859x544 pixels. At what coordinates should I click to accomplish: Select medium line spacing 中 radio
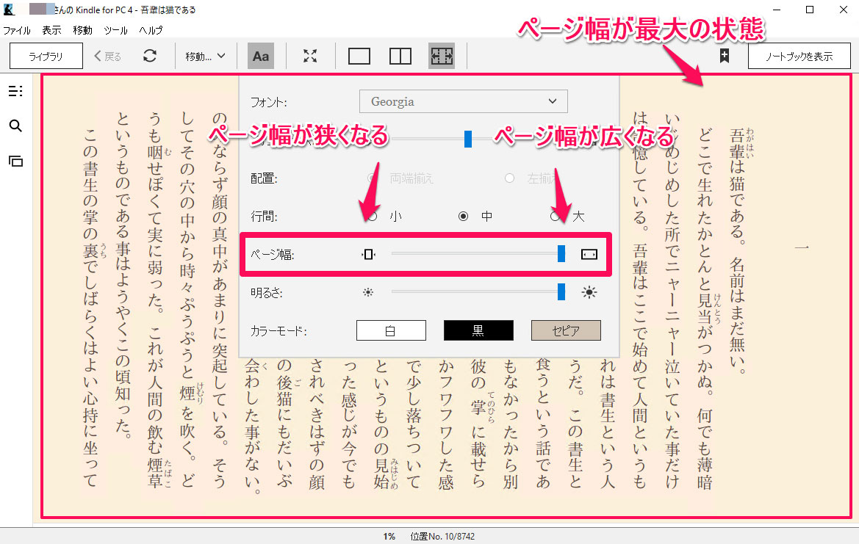click(464, 216)
